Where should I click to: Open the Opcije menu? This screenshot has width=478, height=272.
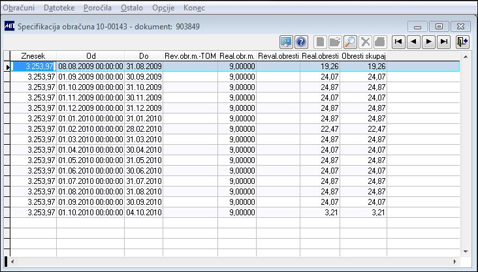(163, 8)
